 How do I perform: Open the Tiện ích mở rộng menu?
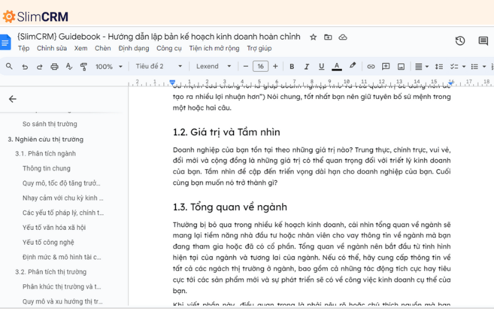[214, 48]
